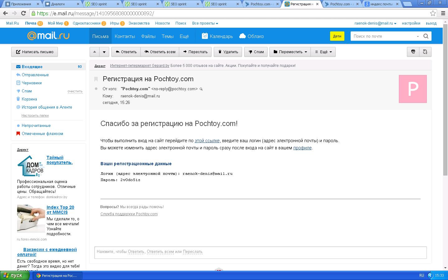The width and height of the screenshot is (448, 280).
Task: Click the Ответить reply button
Action: (x=126, y=52)
